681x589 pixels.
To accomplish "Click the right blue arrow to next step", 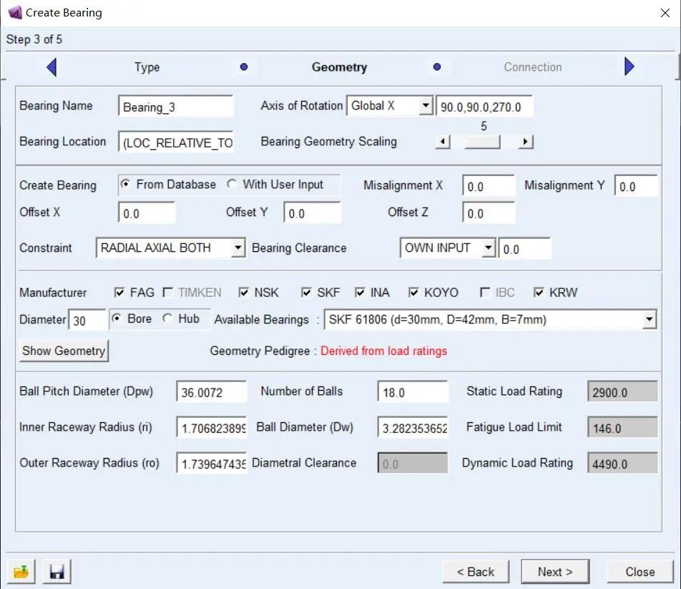I will click(629, 67).
